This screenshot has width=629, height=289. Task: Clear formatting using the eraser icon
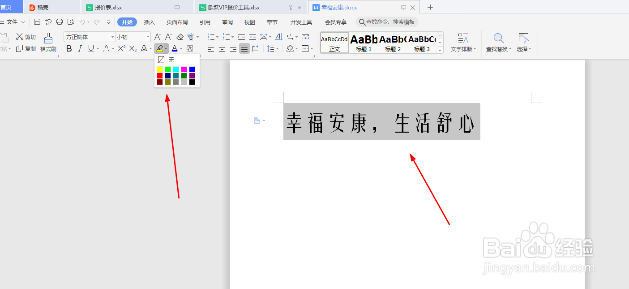(x=181, y=37)
